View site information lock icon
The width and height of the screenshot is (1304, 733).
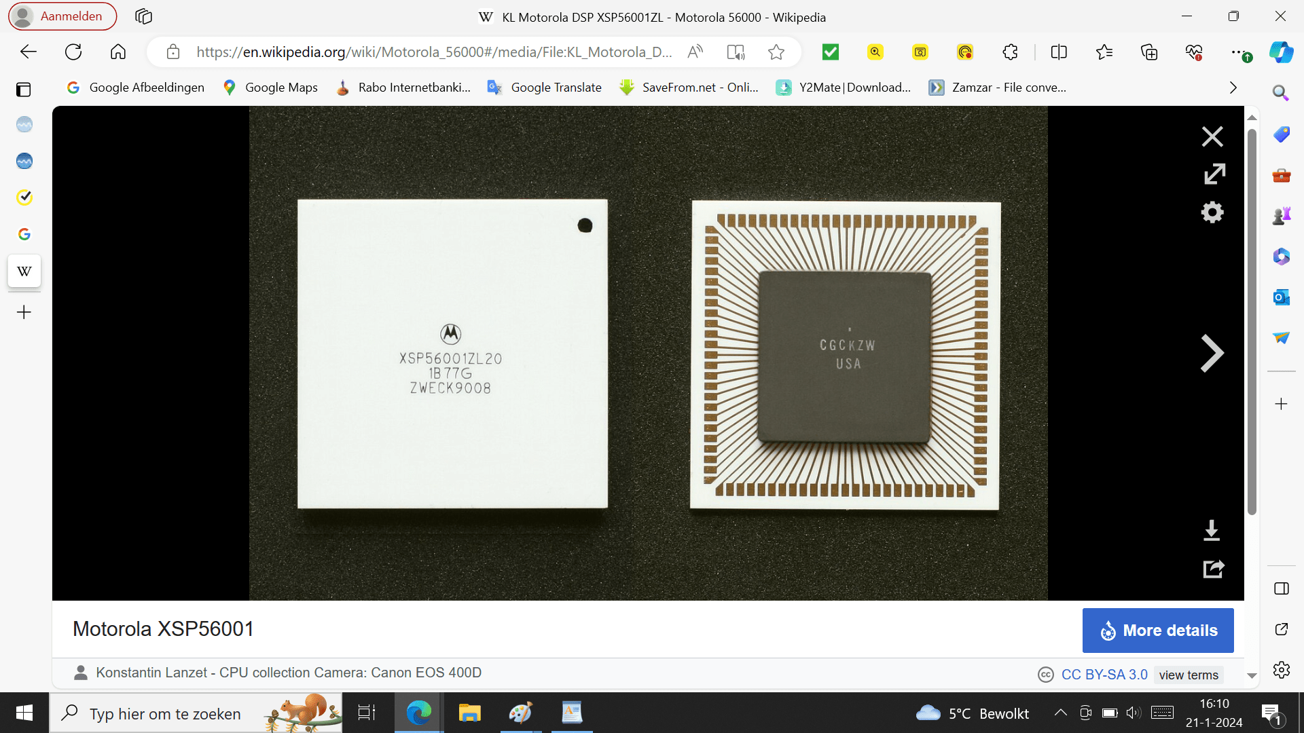173,52
